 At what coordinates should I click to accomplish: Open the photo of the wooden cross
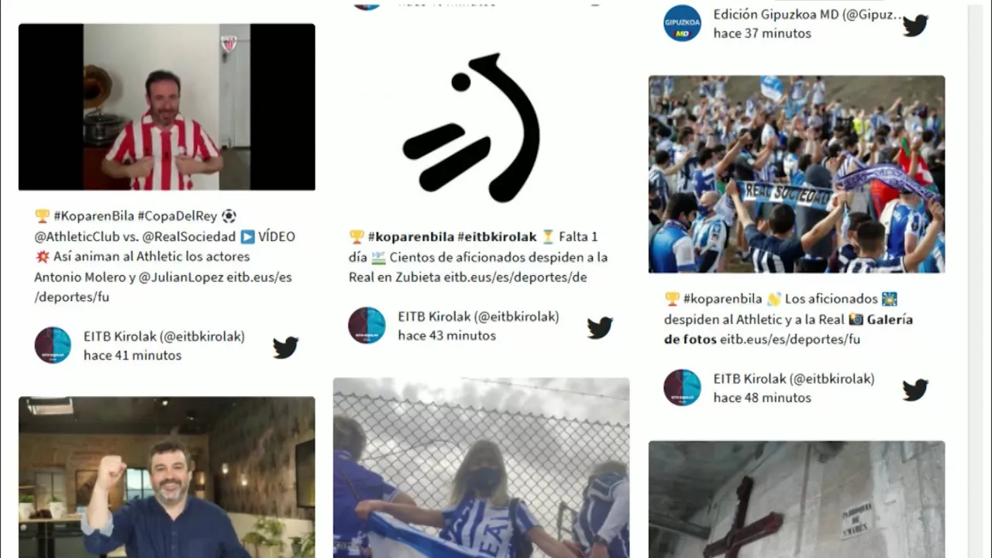coord(797,500)
